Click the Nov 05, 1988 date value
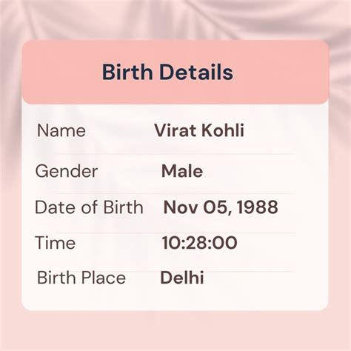The image size is (351, 351). [221, 207]
